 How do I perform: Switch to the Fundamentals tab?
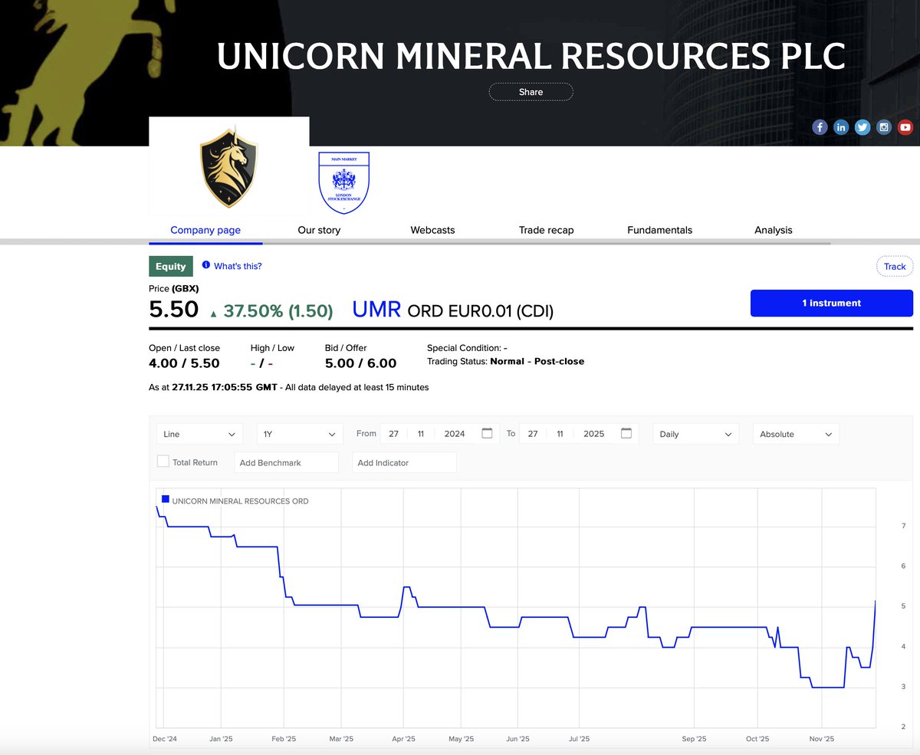click(659, 230)
